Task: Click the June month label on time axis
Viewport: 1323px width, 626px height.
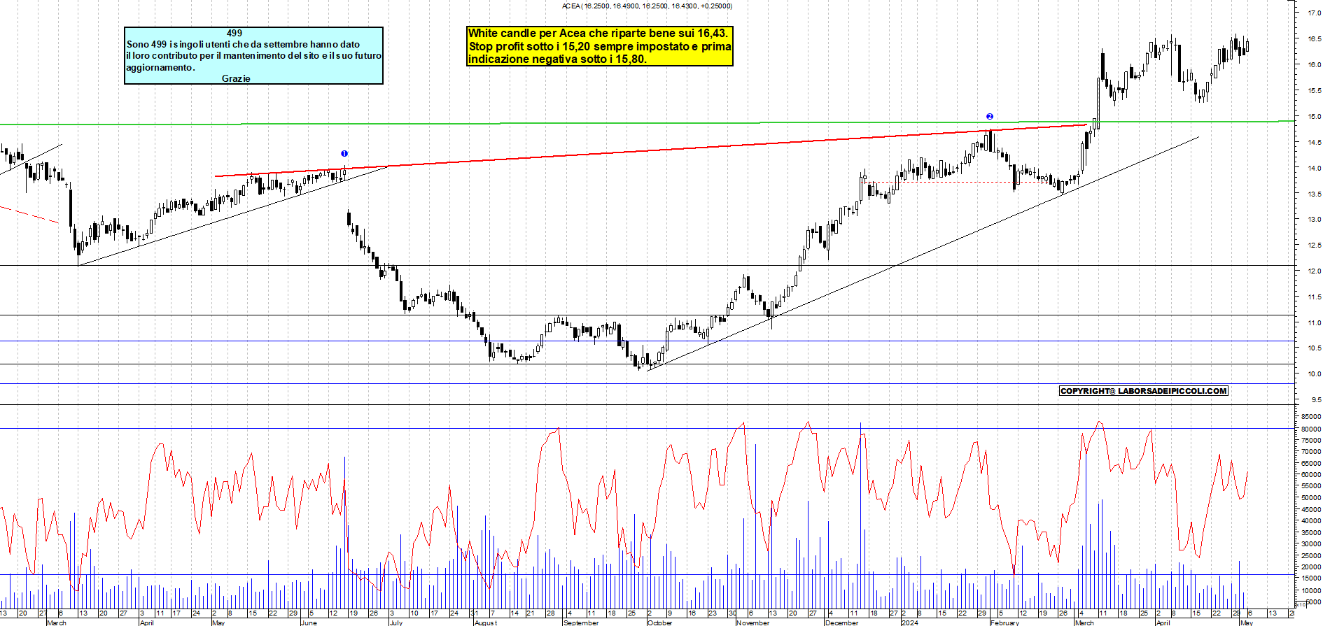Action: 309,623
